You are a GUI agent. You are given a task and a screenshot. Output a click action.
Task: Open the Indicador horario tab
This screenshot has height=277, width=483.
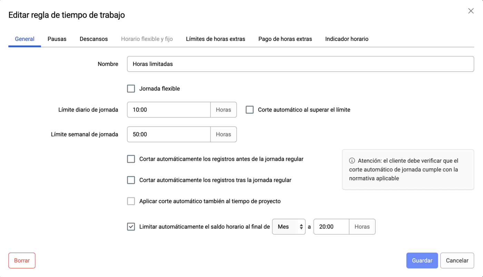346,39
